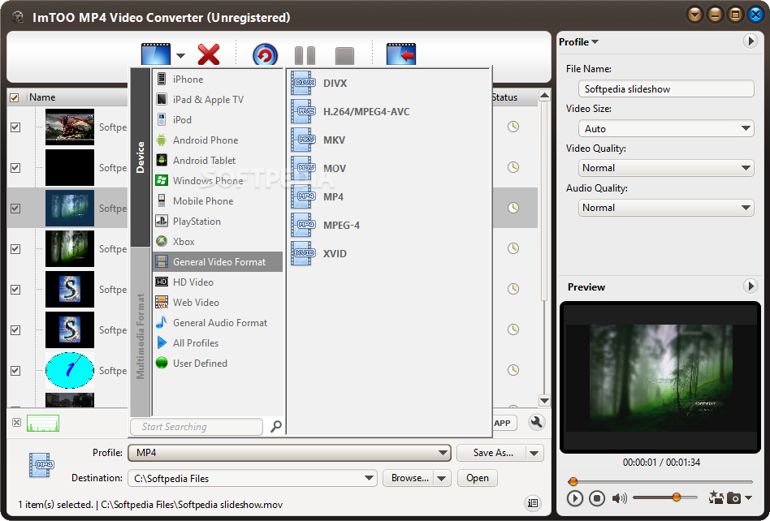Select Web Video category
770x521 pixels.
(218, 303)
